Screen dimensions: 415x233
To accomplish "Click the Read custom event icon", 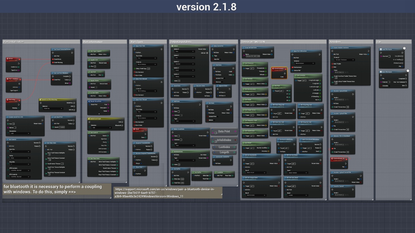I will [134, 129].
